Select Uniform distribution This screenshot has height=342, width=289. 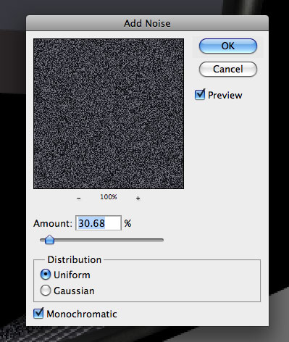46,275
